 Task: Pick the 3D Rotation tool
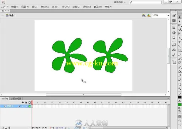[180, 29]
